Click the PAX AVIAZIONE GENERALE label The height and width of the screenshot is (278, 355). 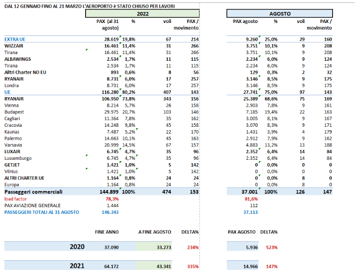click(x=33, y=205)
